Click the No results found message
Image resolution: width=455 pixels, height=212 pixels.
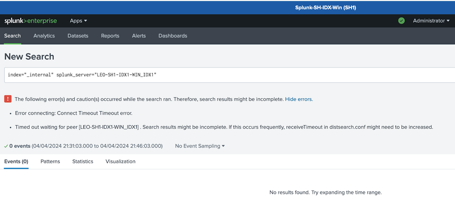[326, 192]
